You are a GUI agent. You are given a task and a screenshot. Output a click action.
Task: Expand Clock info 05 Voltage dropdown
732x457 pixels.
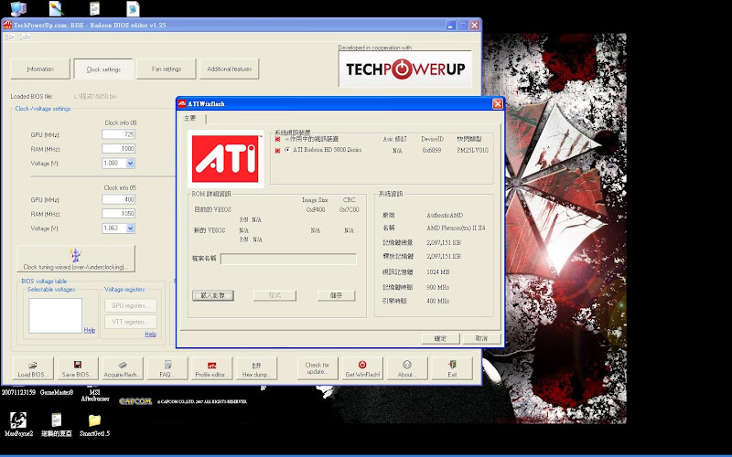(x=130, y=228)
